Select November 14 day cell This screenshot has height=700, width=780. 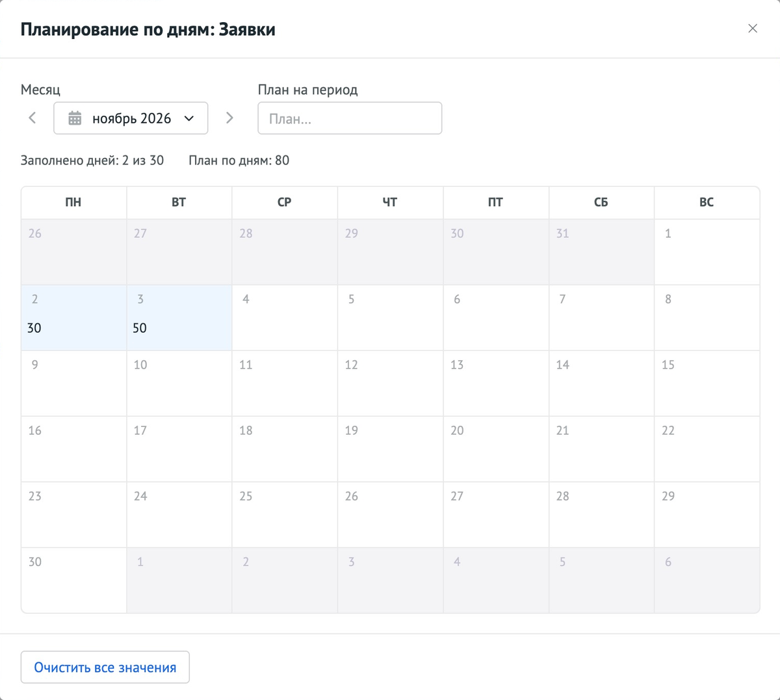[601, 383]
